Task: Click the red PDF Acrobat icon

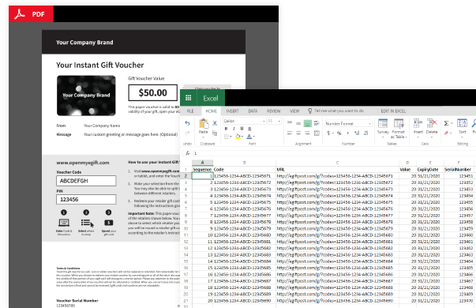Action: (x=20, y=14)
